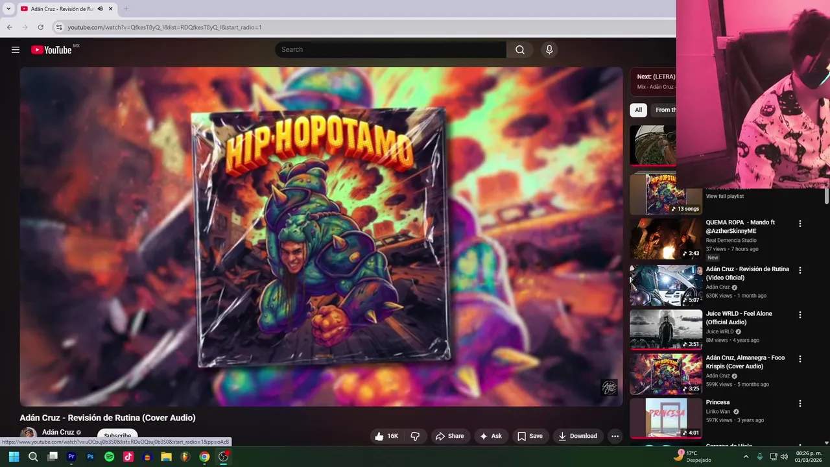Open Windows taskbar search

pos(33,457)
